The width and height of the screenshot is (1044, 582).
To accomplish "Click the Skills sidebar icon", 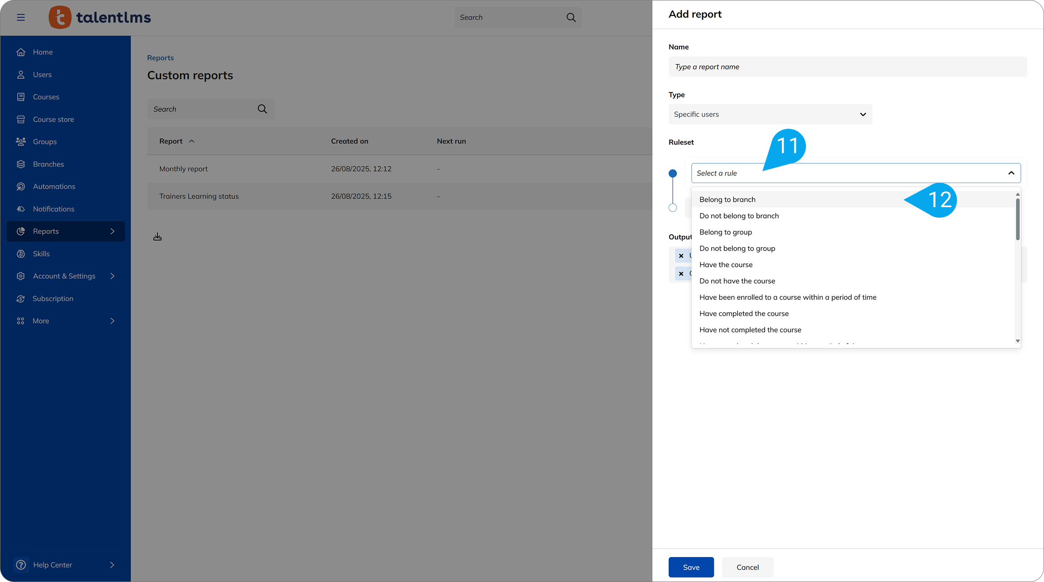I will point(21,253).
